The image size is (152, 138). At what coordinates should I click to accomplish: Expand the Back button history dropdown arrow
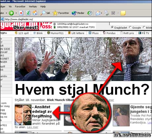tap(6, 13)
